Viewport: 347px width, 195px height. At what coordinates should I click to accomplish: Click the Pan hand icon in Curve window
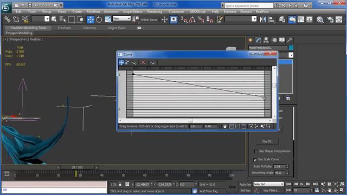(224, 126)
